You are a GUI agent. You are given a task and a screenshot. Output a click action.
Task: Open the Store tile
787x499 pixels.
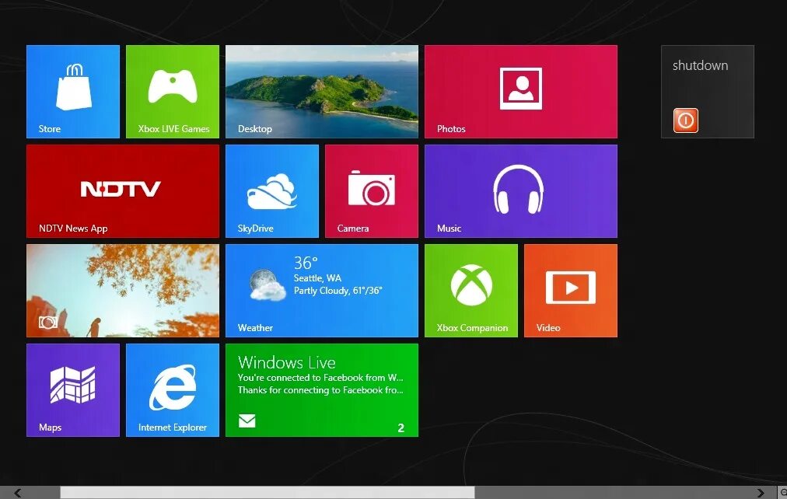coord(73,91)
